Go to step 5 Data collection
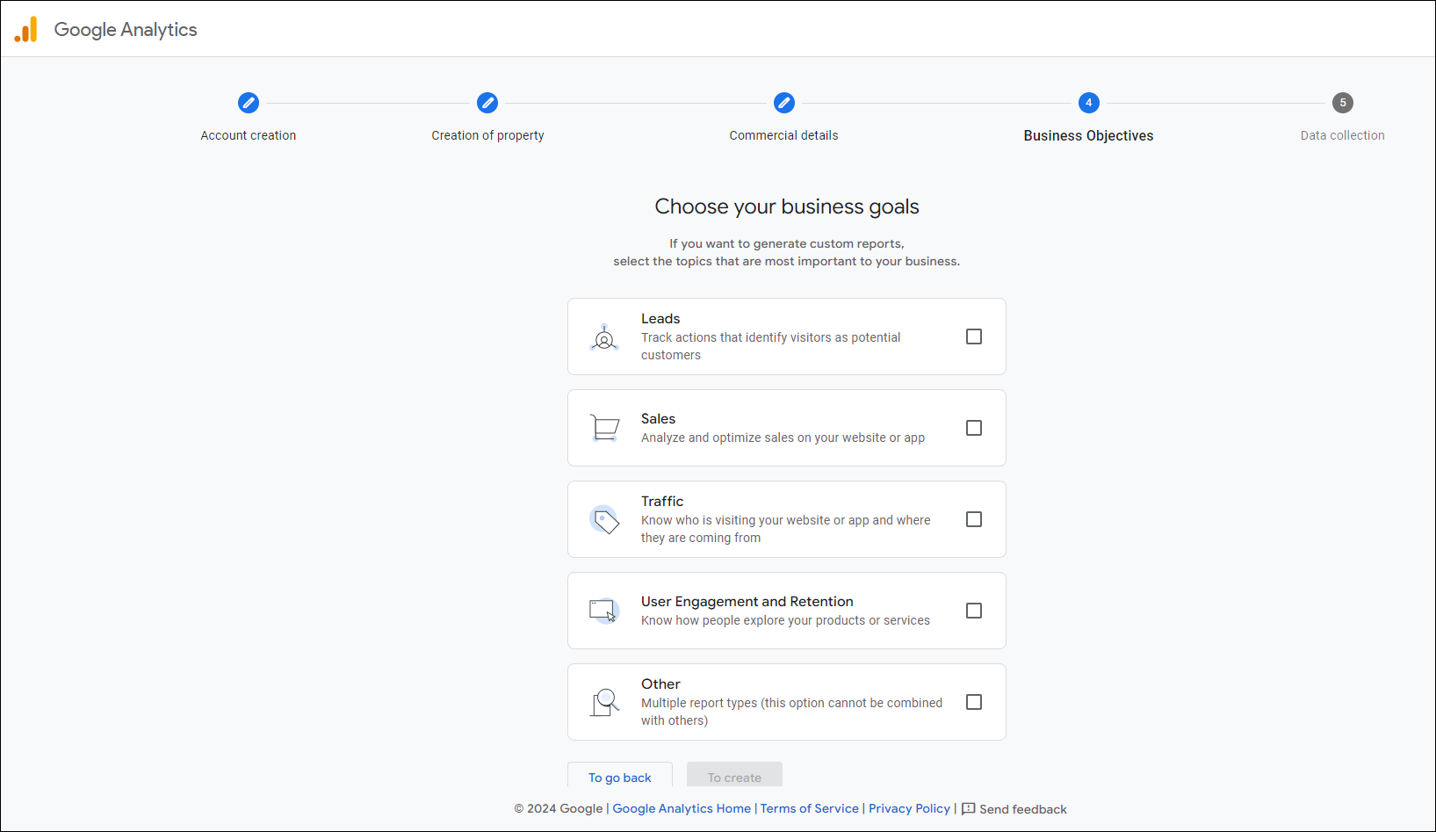Viewport: 1436px width, 832px height. [x=1342, y=103]
